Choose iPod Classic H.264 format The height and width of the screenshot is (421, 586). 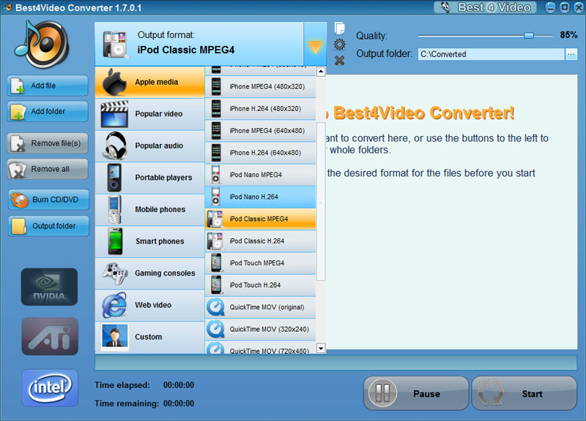coord(261,241)
